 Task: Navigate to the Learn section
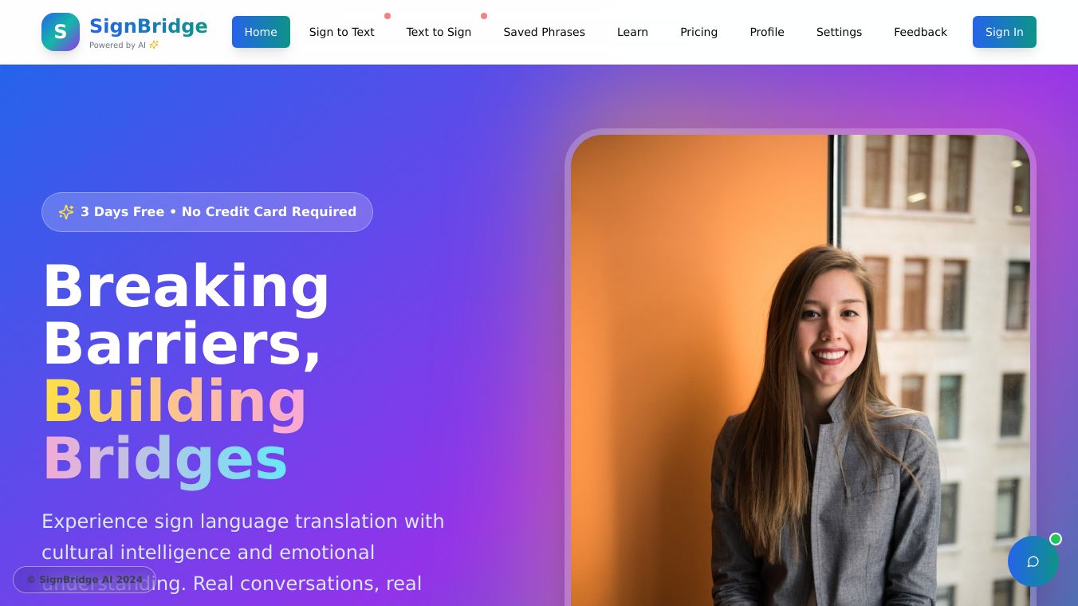pyautogui.click(x=632, y=32)
